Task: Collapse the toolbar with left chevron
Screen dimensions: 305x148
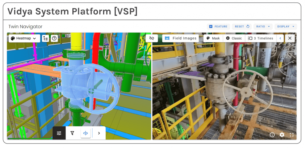Action: point(280,38)
